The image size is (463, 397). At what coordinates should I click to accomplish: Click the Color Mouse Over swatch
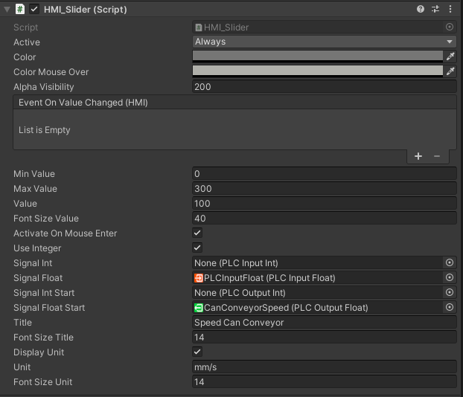[x=318, y=71]
